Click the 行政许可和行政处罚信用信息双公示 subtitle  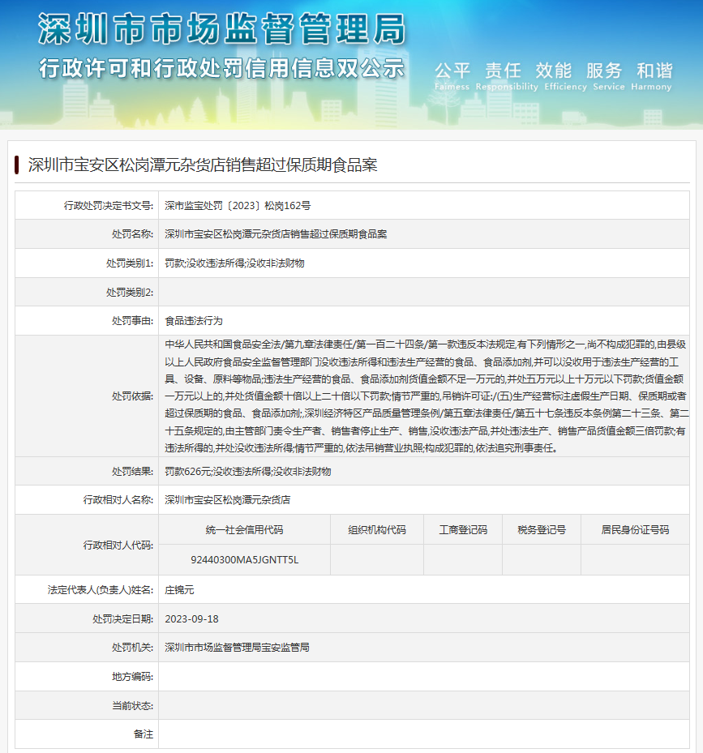[x=221, y=68]
